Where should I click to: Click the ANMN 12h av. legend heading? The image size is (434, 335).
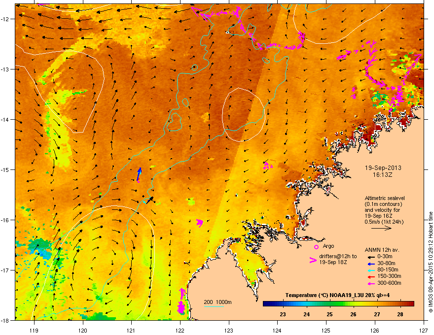pos(382,250)
